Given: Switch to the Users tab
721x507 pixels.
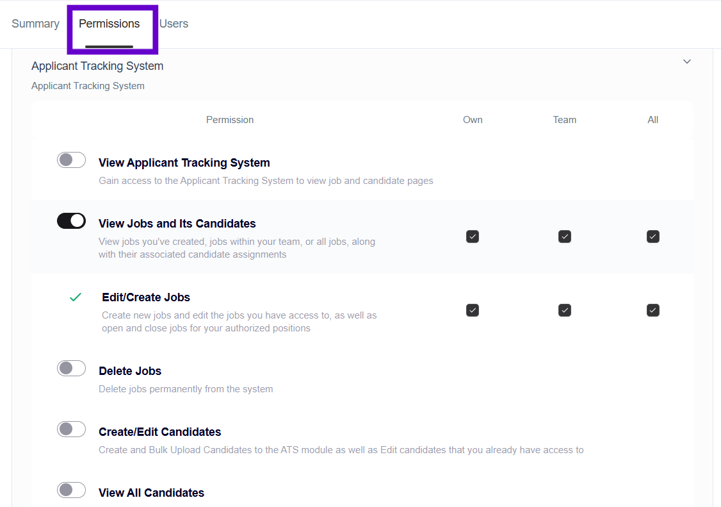Looking at the screenshot, I should [174, 24].
